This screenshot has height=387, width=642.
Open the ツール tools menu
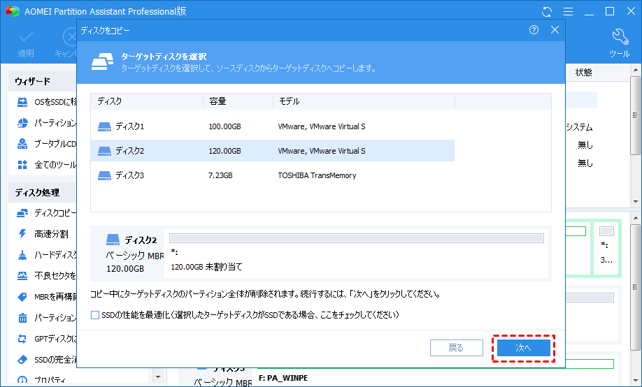pos(620,43)
